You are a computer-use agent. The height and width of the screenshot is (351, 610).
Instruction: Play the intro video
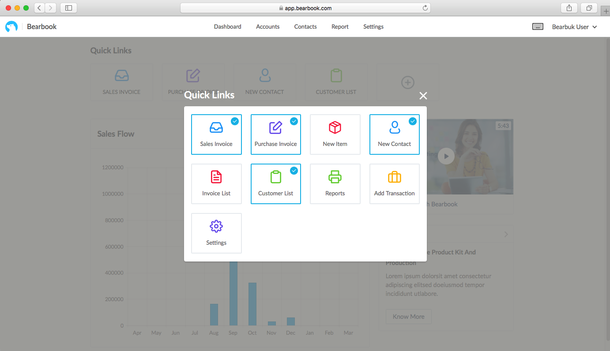(x=446, y=156)
